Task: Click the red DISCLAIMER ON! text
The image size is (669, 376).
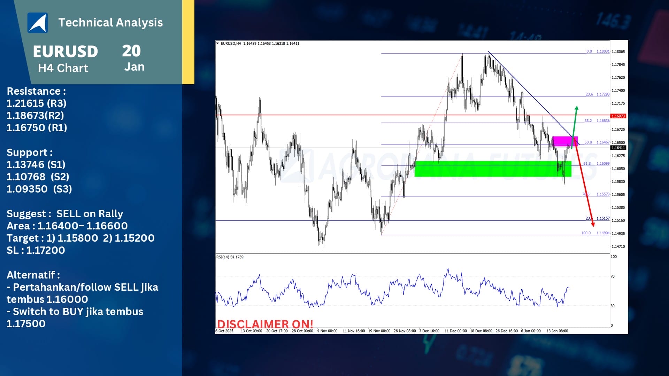Action: click(x=265, y=324)
